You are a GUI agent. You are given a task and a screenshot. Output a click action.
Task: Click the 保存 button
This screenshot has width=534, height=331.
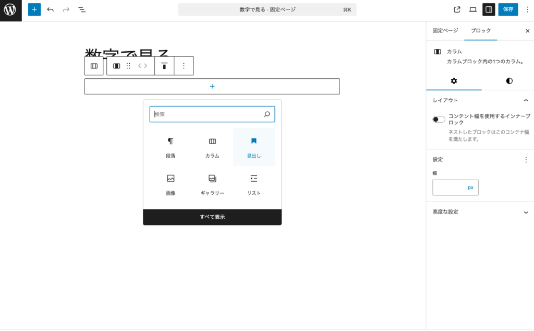coord(507,9)
